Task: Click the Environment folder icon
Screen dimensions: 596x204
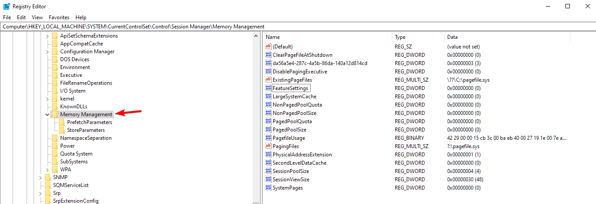Action: pos(55,67)
